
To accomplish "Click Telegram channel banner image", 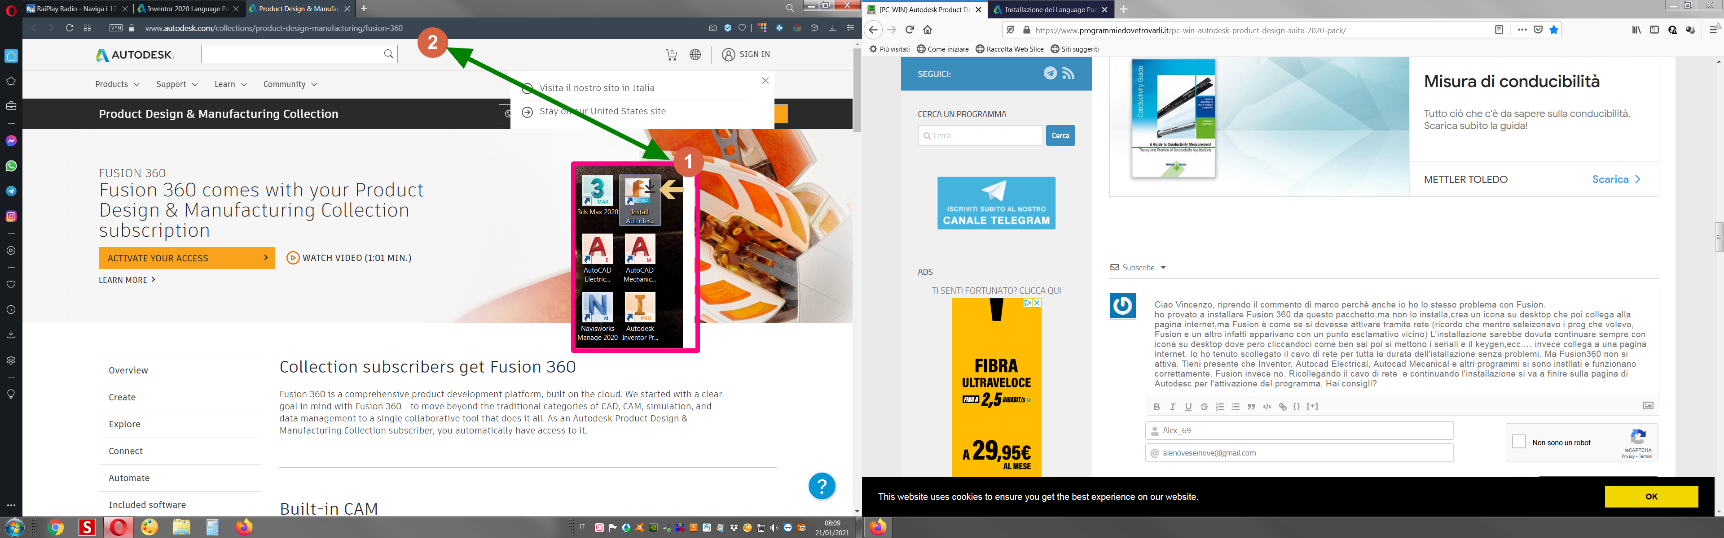I will (997, 203).
